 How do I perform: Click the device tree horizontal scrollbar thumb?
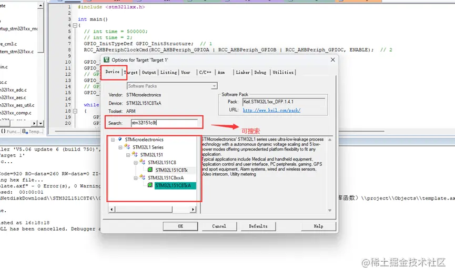pos(144,209)
